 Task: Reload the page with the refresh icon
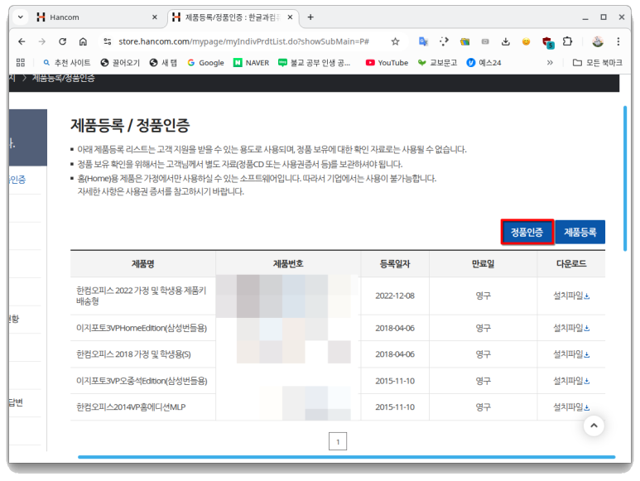[62, 41]
